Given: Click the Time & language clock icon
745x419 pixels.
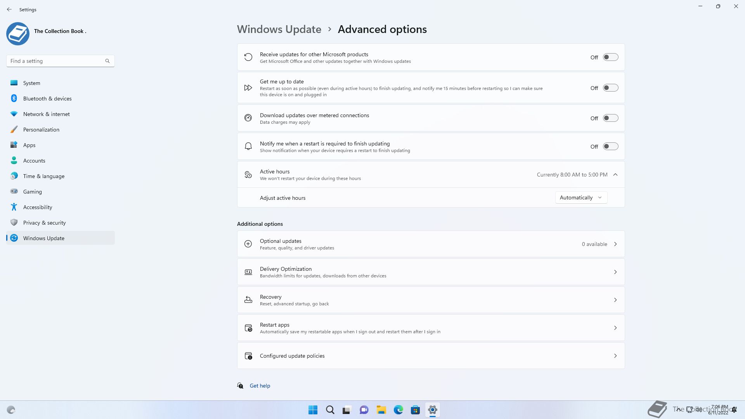Looking at the screenshot, I should (x=14, y=176).
